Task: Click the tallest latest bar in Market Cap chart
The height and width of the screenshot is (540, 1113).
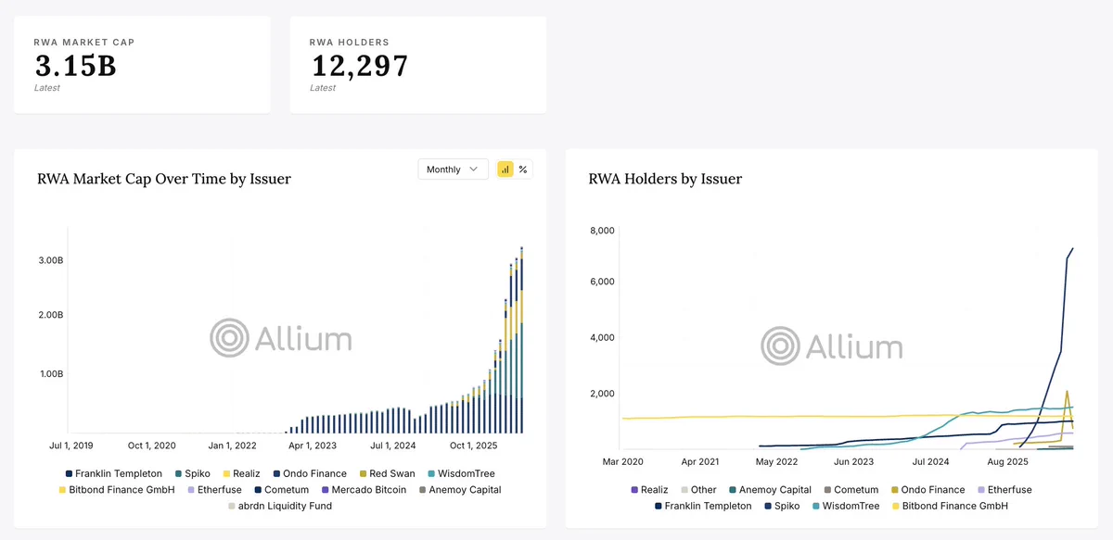Action: coord(521,340)
